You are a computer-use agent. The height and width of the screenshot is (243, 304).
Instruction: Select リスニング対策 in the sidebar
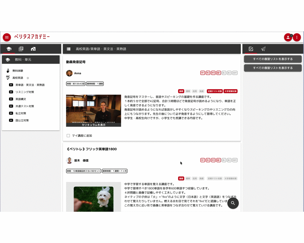point(25,92)
